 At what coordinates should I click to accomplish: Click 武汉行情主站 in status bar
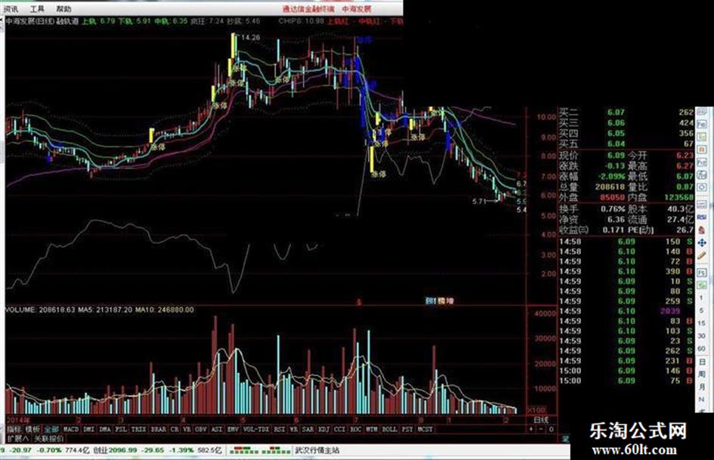coord(317,450)
